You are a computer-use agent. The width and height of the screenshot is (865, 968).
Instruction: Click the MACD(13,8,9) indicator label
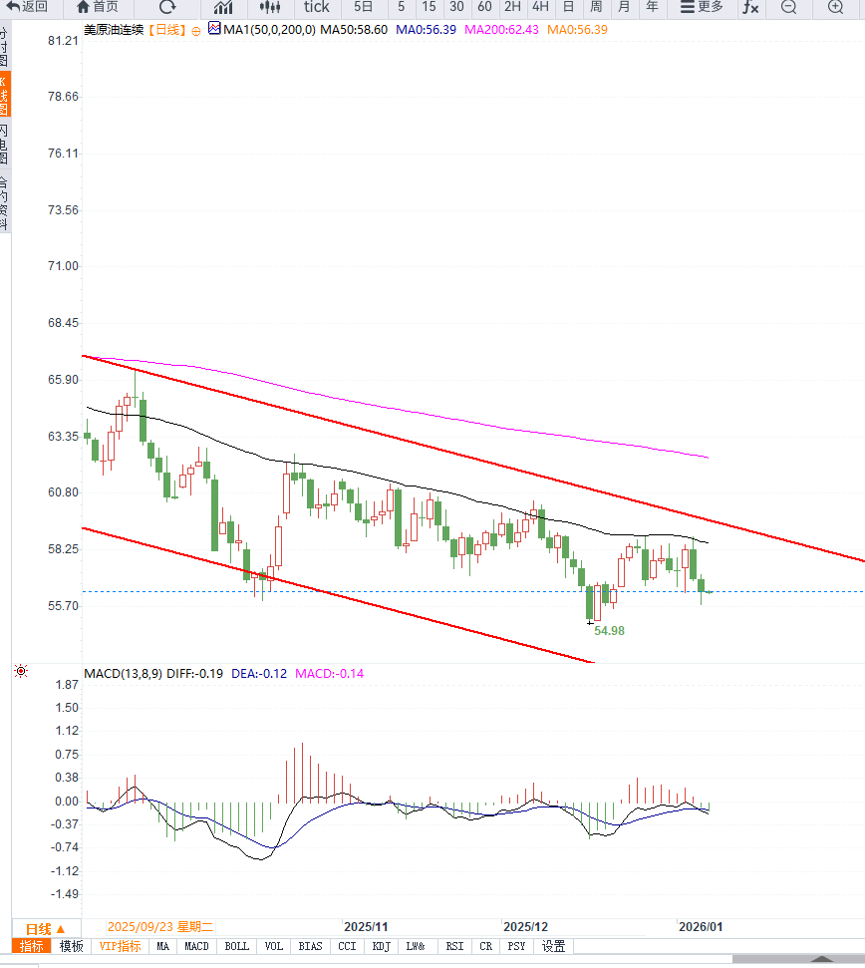123,674
